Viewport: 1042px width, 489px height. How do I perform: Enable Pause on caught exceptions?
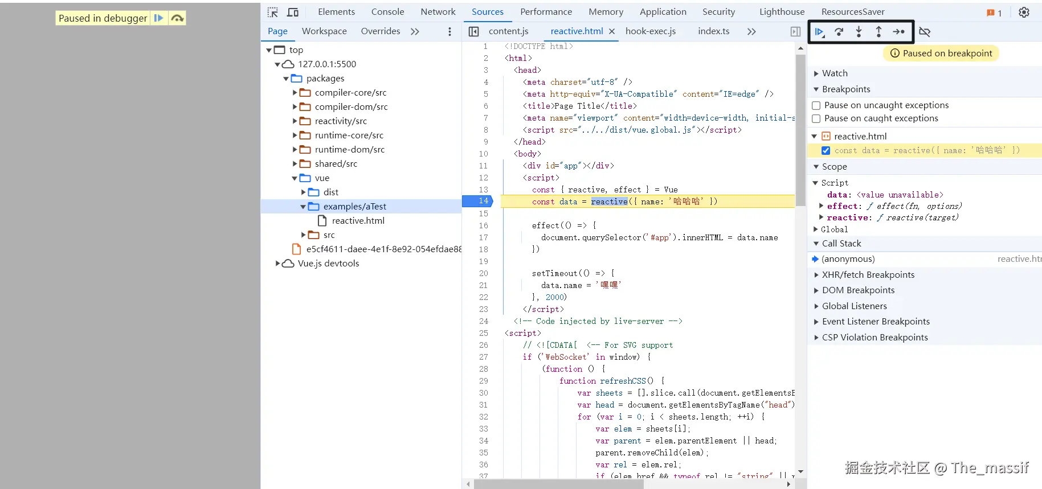coord(816,118)
